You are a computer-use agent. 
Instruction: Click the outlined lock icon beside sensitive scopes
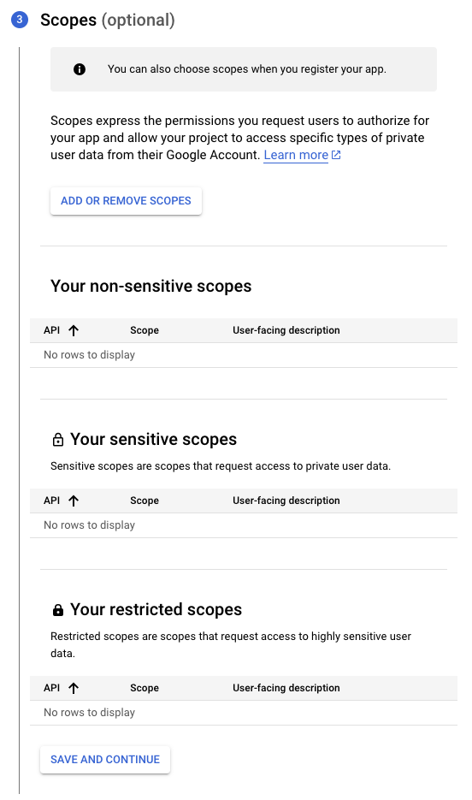[58, 439]
